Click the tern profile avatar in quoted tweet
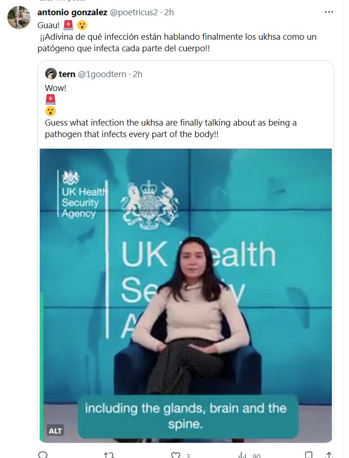The width and height of the screenshot is (349, 458). point(51,74)
